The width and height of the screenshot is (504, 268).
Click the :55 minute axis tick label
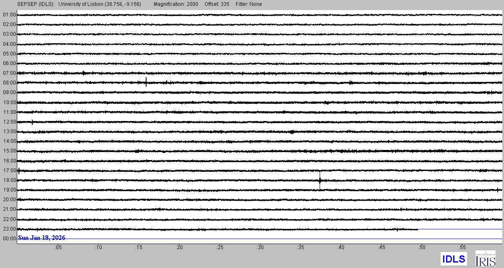[462, 247]
